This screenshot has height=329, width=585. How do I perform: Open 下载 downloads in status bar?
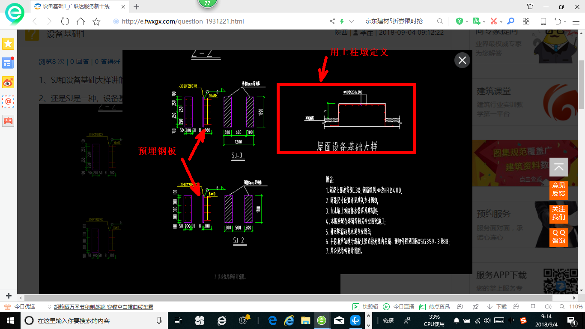tap(497, 307)
